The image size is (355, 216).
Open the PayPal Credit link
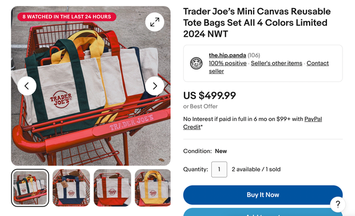tap(253, 123)
